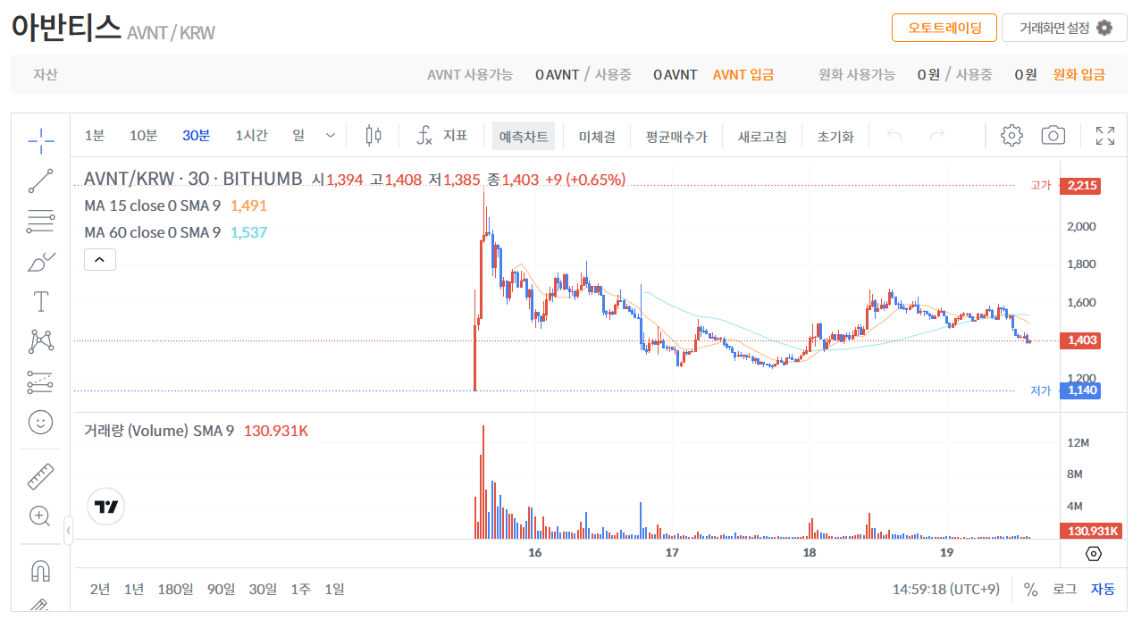The height and width of the screenshot is (629, 1133).
Task: Toggle the 예측차트 button
Action: pyautogui.click(x=524, y=137)
